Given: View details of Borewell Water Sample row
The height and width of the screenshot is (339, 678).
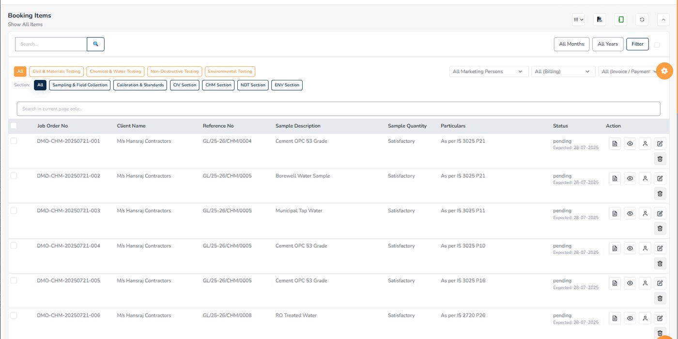Looking at the screenshot, I should pyautogui.click(x=630, y=179).
